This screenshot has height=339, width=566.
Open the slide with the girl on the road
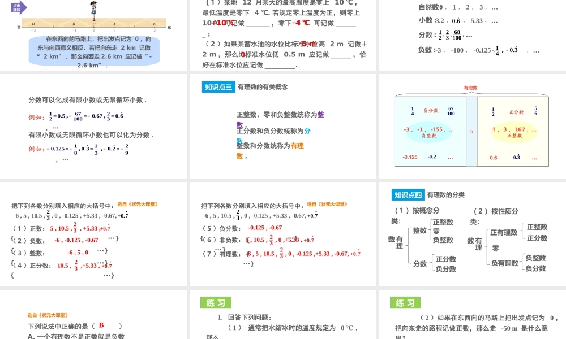(93, 35)
